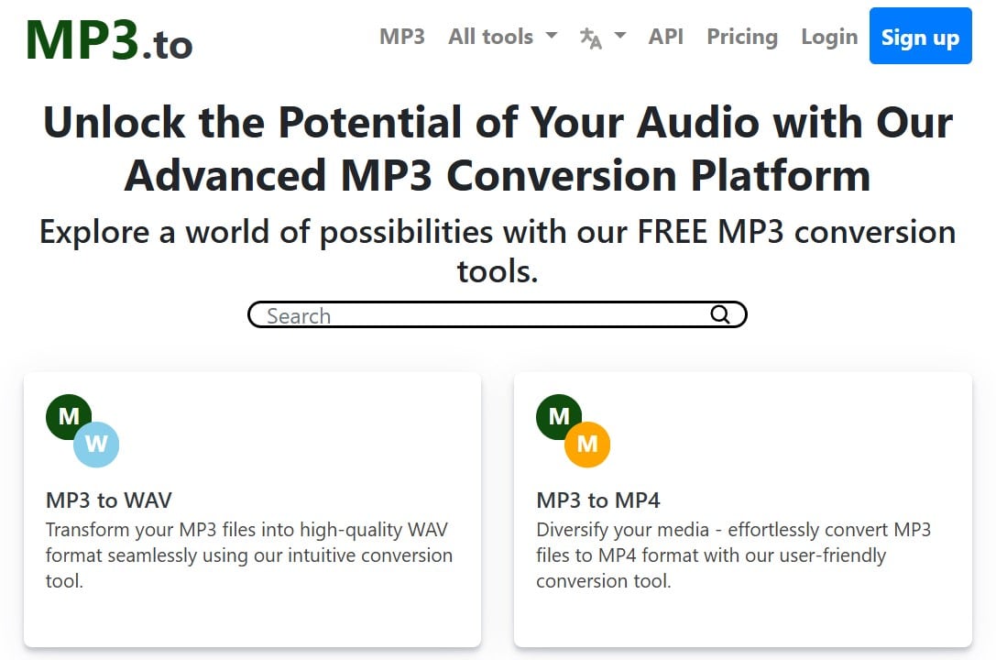This screenshot has width=996, height=660.
Task: Open the Pricing page
Action: (x=742, y=37)
